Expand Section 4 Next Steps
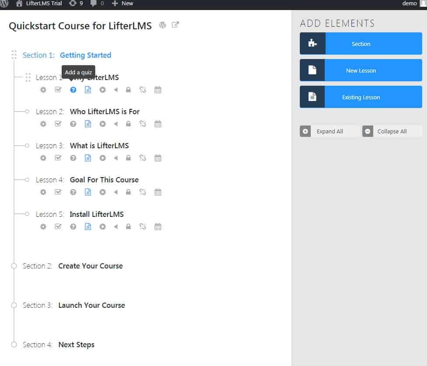 [x=76, y=345]
